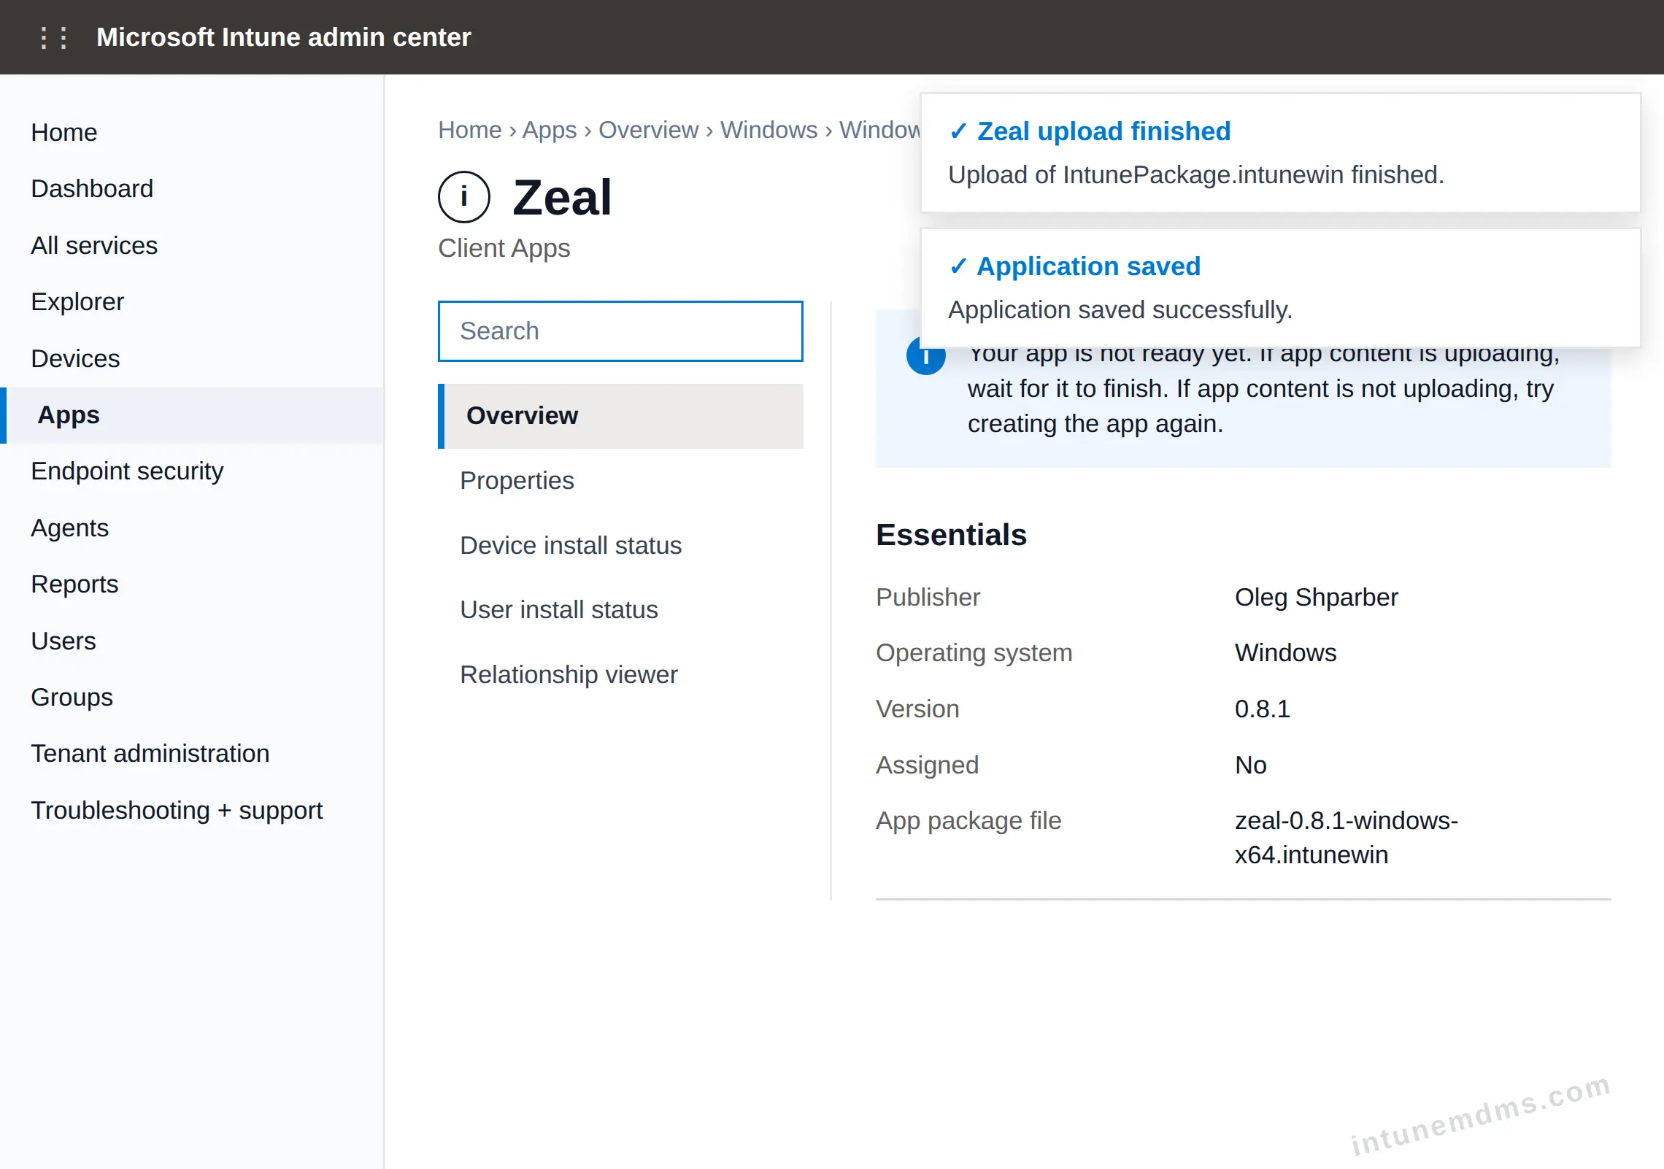
Task: Click the Operating system label
Action: point(974,652)
